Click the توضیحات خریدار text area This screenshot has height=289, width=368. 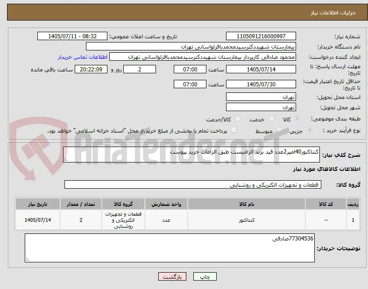click(x=170, y=248)
